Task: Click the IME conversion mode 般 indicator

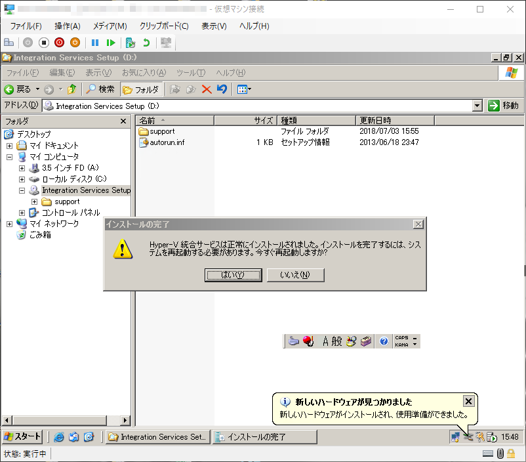Action: [337, 341]
